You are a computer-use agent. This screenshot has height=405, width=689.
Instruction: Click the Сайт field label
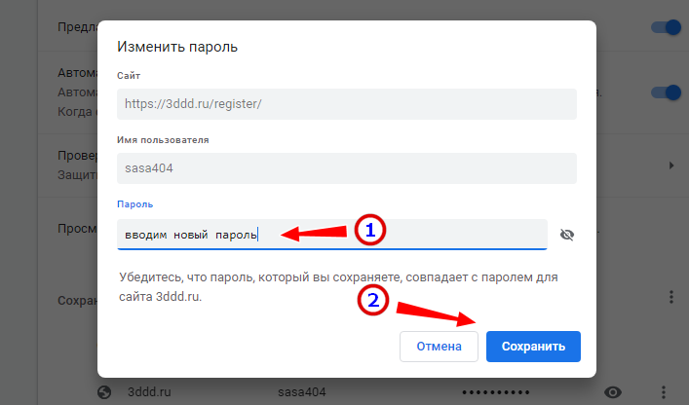[129, 76]
